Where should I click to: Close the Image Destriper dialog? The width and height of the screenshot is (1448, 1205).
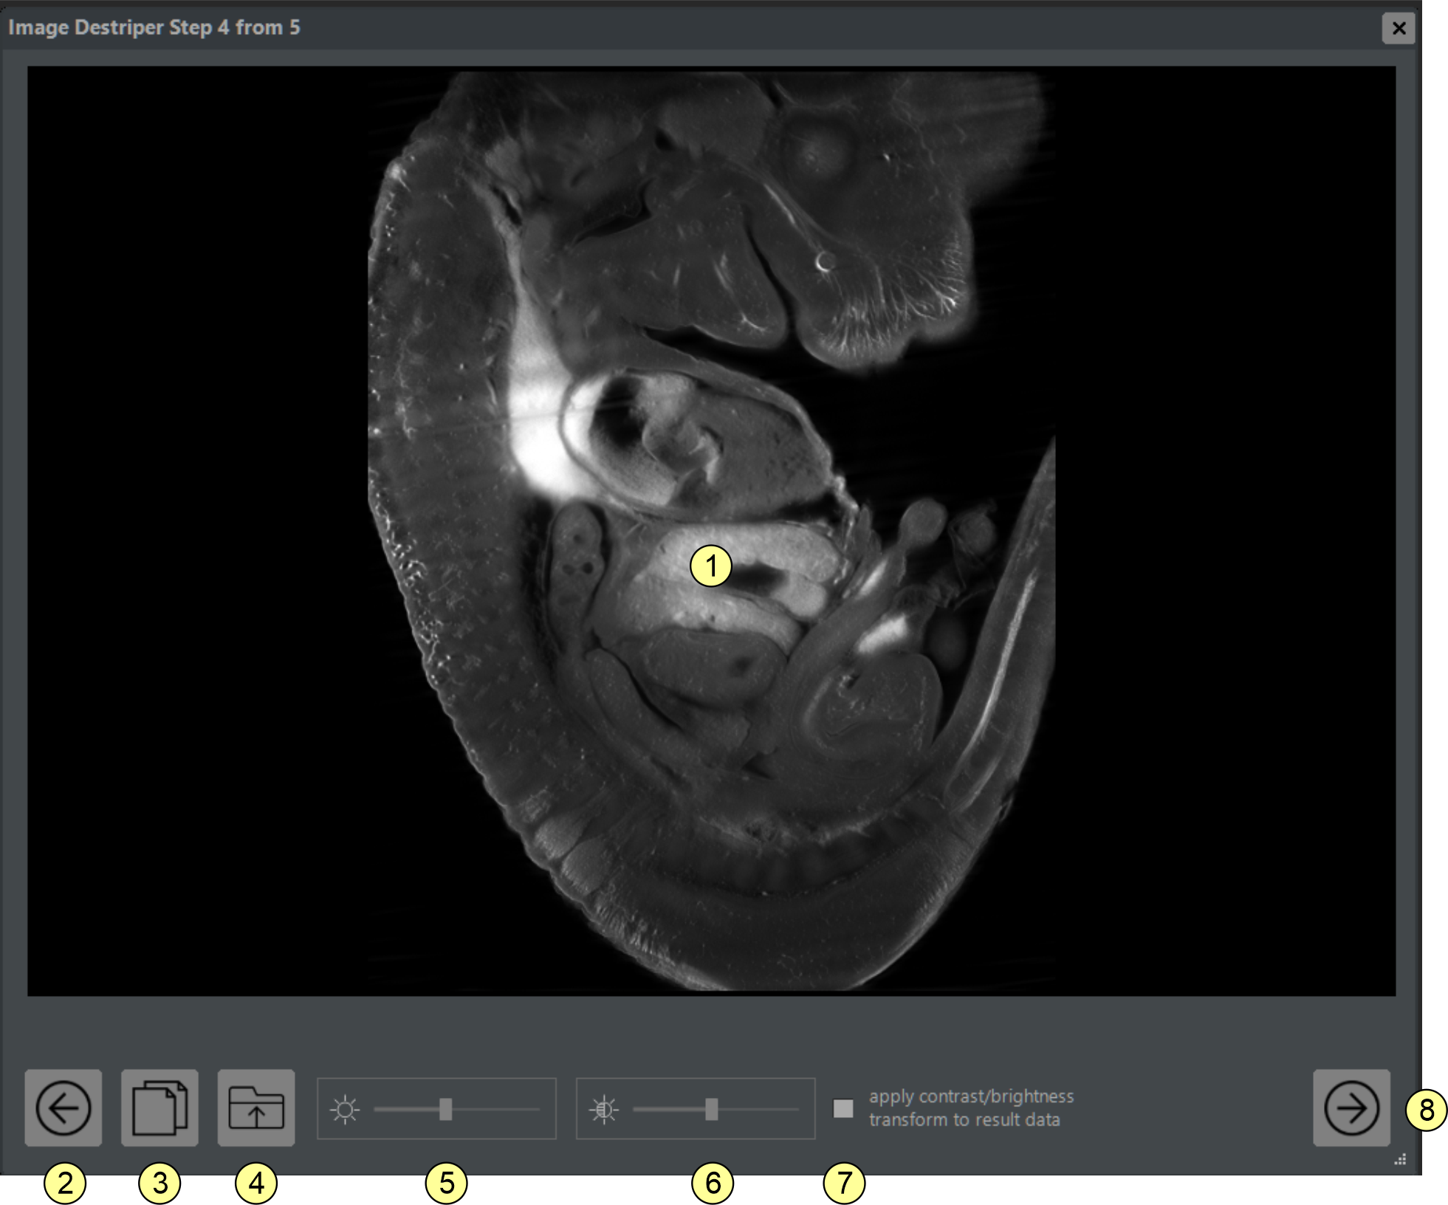(1398, 28)
